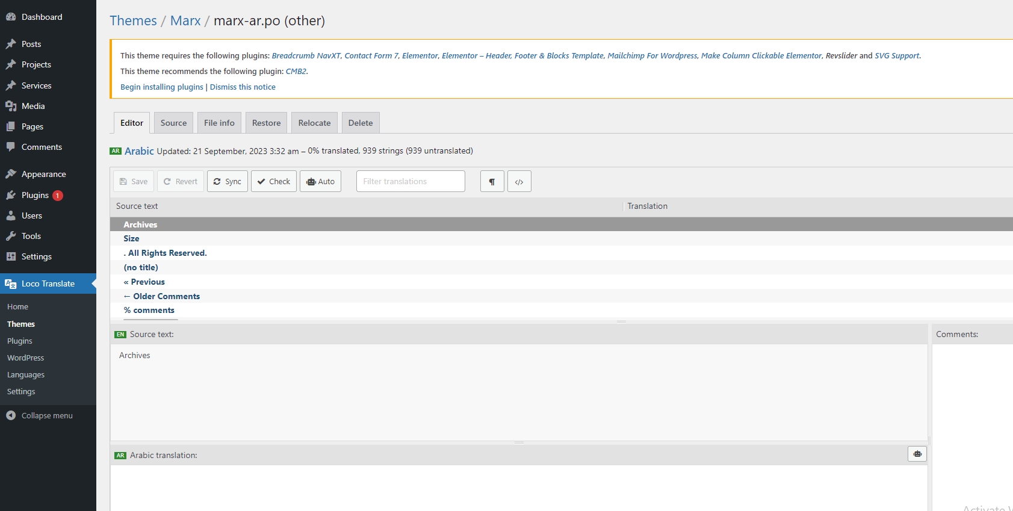Screen dimensions: 1013x511
Task: Open the Dashboard menu item
Action: [42, 17]
